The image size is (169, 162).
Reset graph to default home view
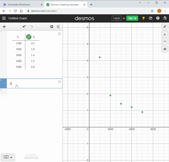(165, 49)
